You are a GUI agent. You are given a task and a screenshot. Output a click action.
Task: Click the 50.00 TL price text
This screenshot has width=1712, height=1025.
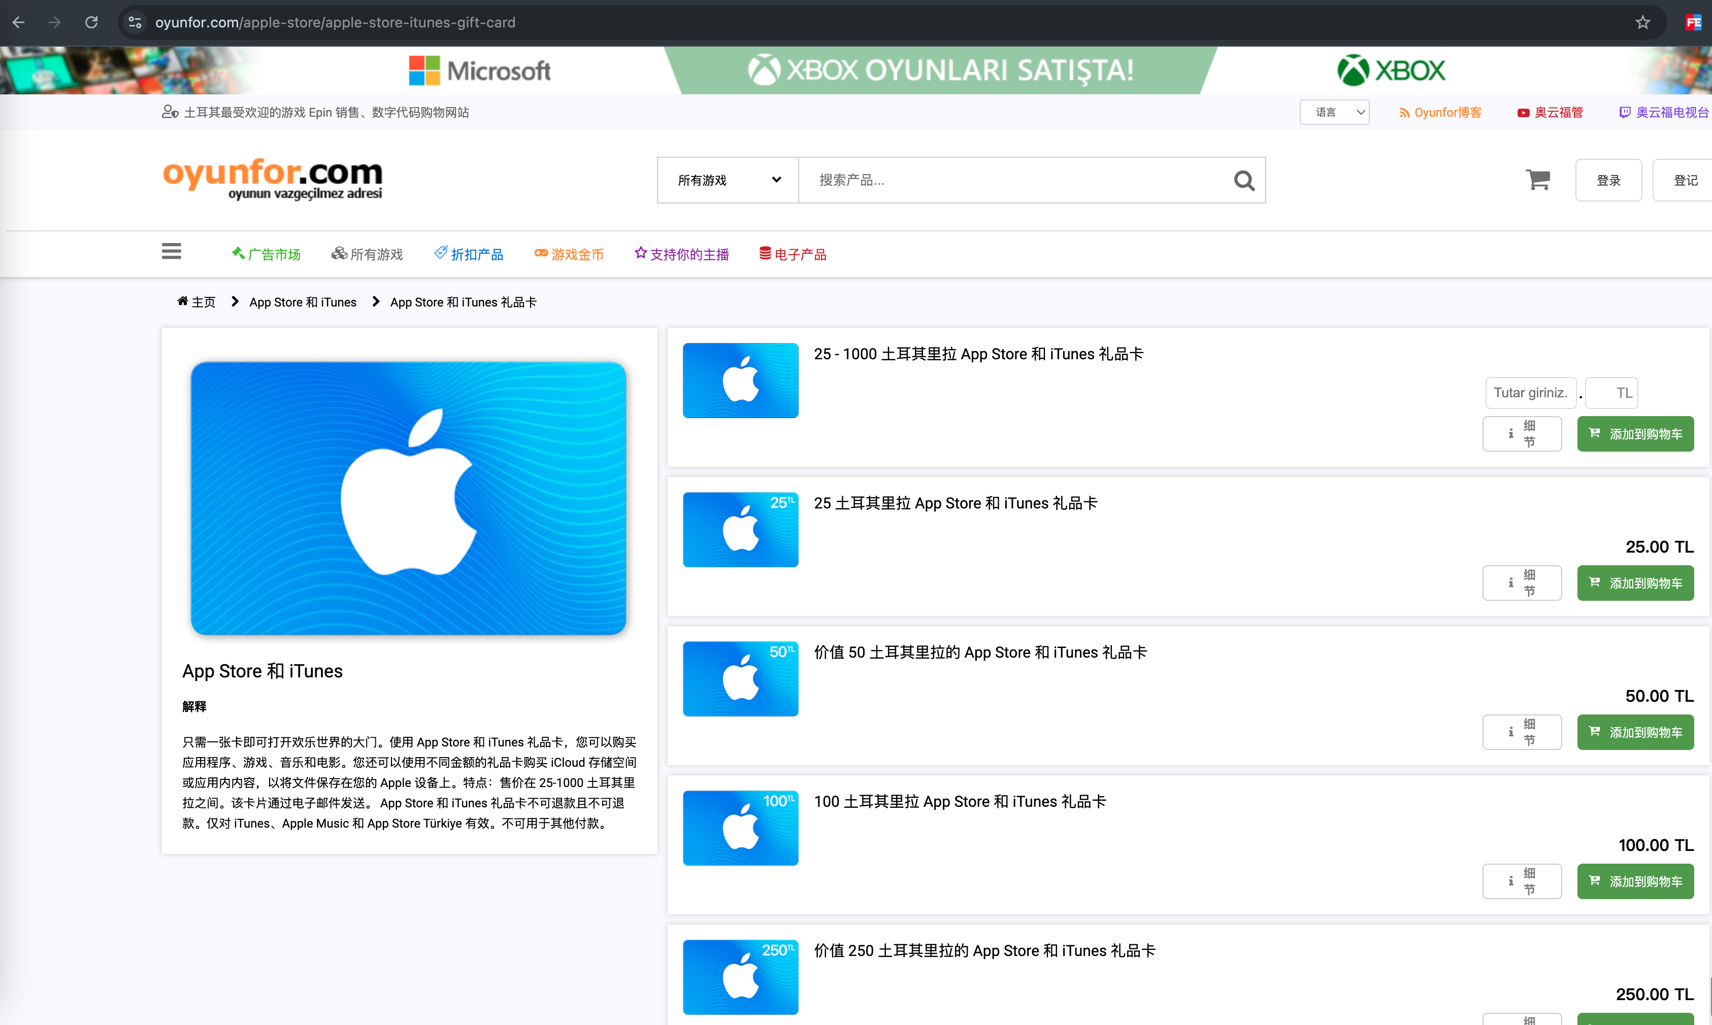pos(1660,696)
